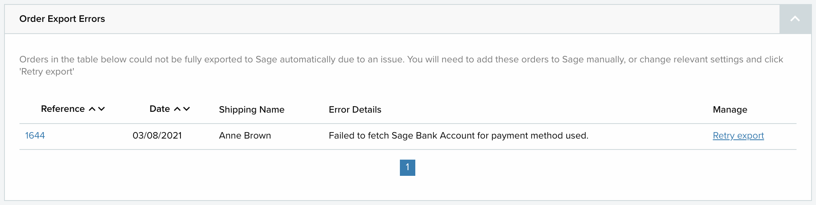Click the Manage column header
816x205 pixels.
click(730, 110)
